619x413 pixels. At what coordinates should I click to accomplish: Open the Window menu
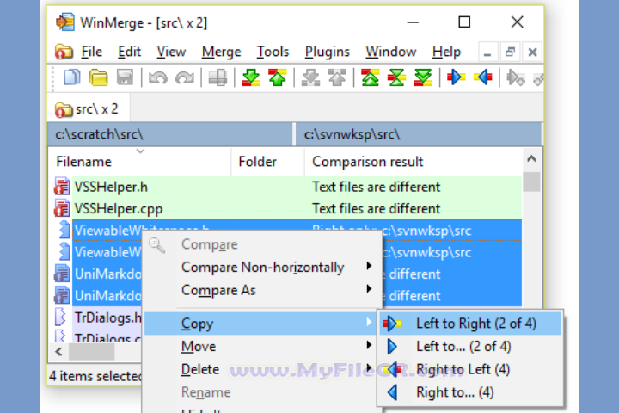[x=391, y=52]
